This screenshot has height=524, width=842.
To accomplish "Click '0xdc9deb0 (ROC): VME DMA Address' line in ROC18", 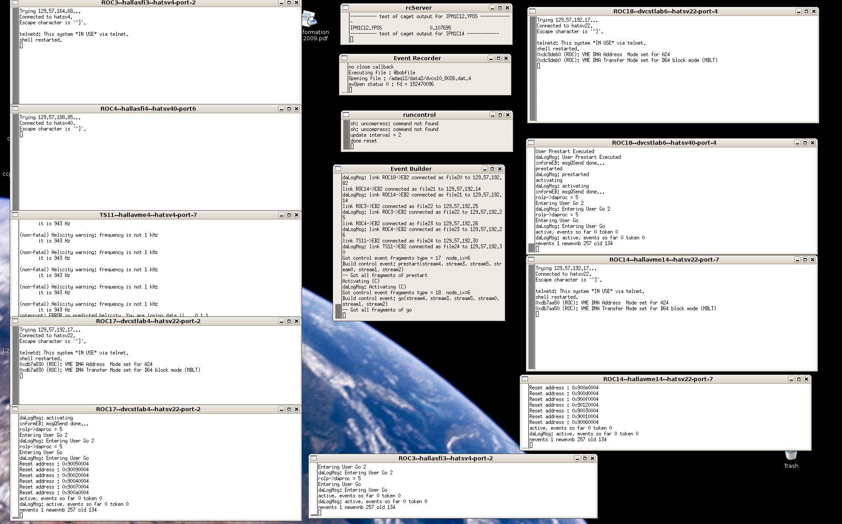I will [603, 54].
